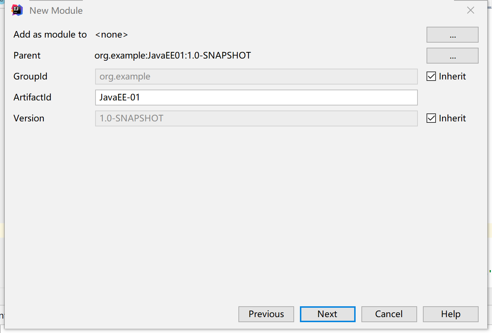The image size is (492, 333).
Task: Click the Version label
Action: click(x=29, y=118)
